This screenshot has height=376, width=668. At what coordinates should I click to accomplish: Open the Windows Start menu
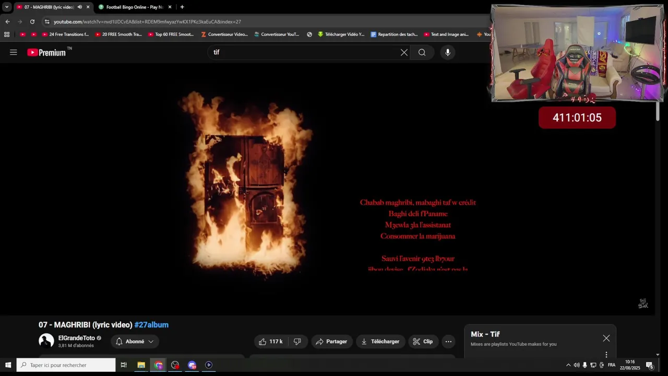click(8, 365)
